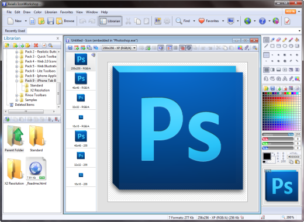
Task: Open the Color menu
Action: coord(37,12)
